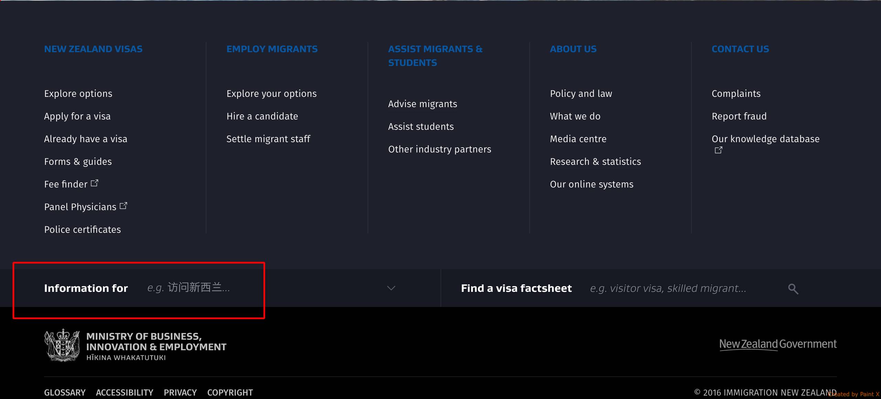Viewport: 881px width, 399px height.
Task: Click the Glossary footer link
Action: [x=65, y=392]
